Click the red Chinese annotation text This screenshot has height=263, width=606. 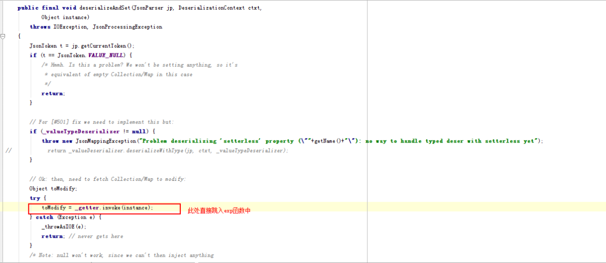219,211
